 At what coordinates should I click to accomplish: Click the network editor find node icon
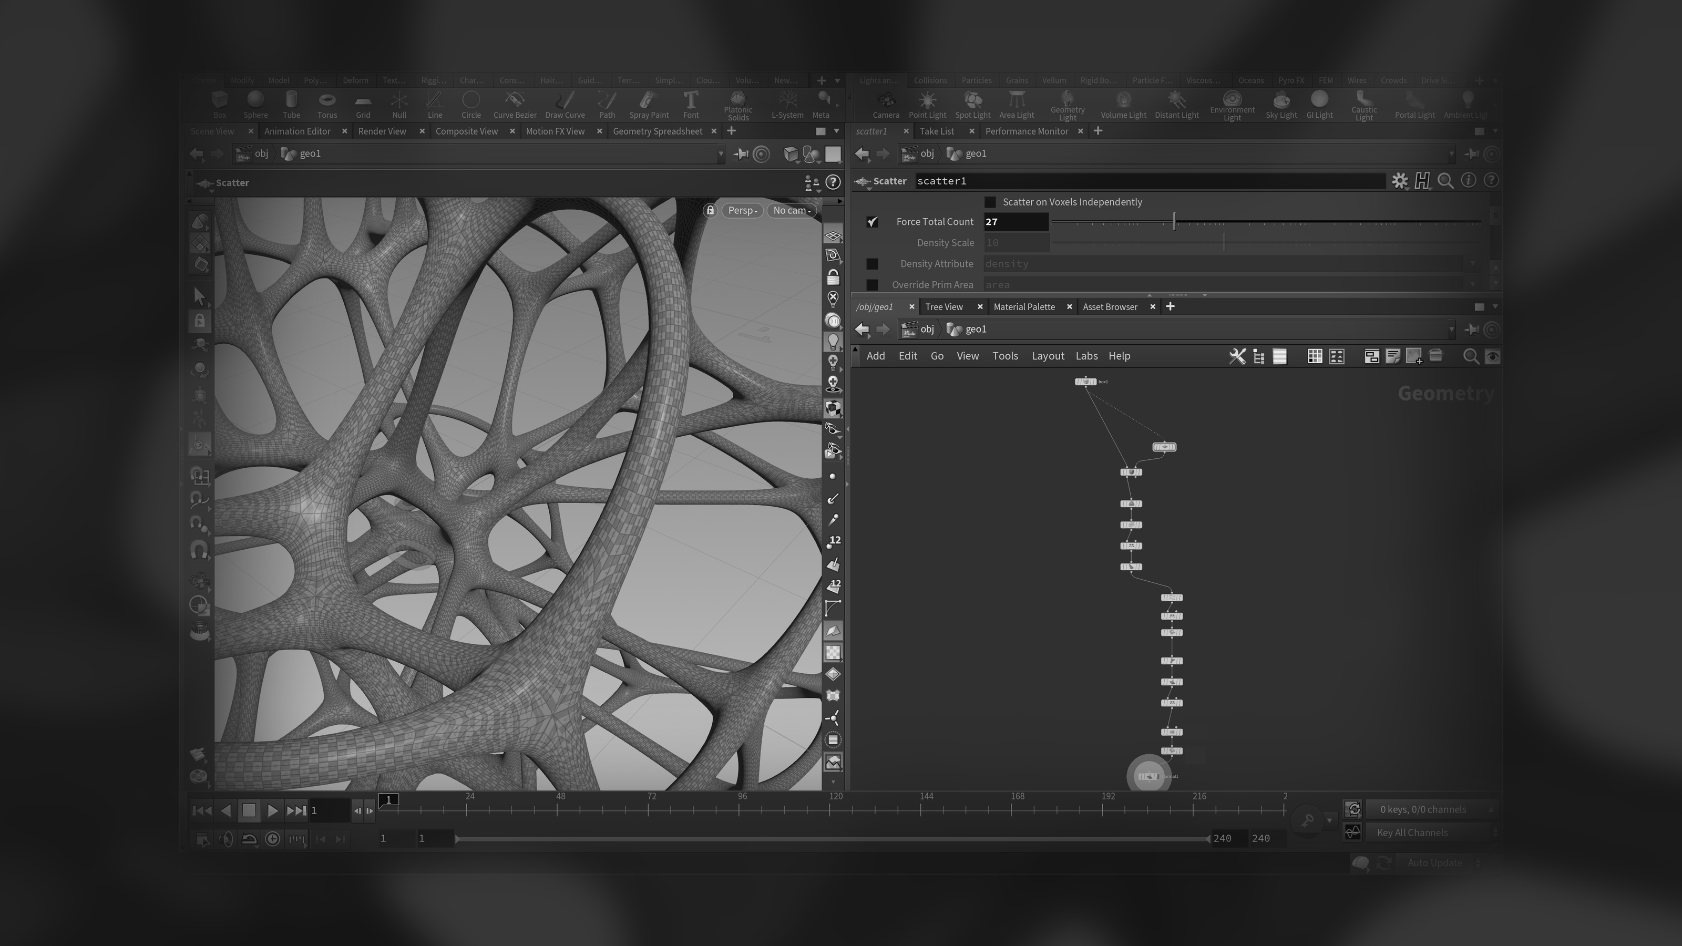[x=1471, y=356]
